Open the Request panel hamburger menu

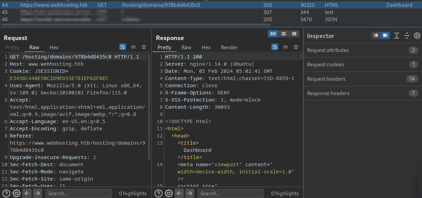(x=144, y=47)
